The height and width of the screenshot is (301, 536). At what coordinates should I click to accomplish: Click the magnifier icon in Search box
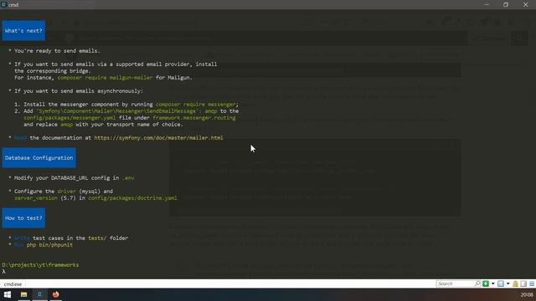pos(477,283)
